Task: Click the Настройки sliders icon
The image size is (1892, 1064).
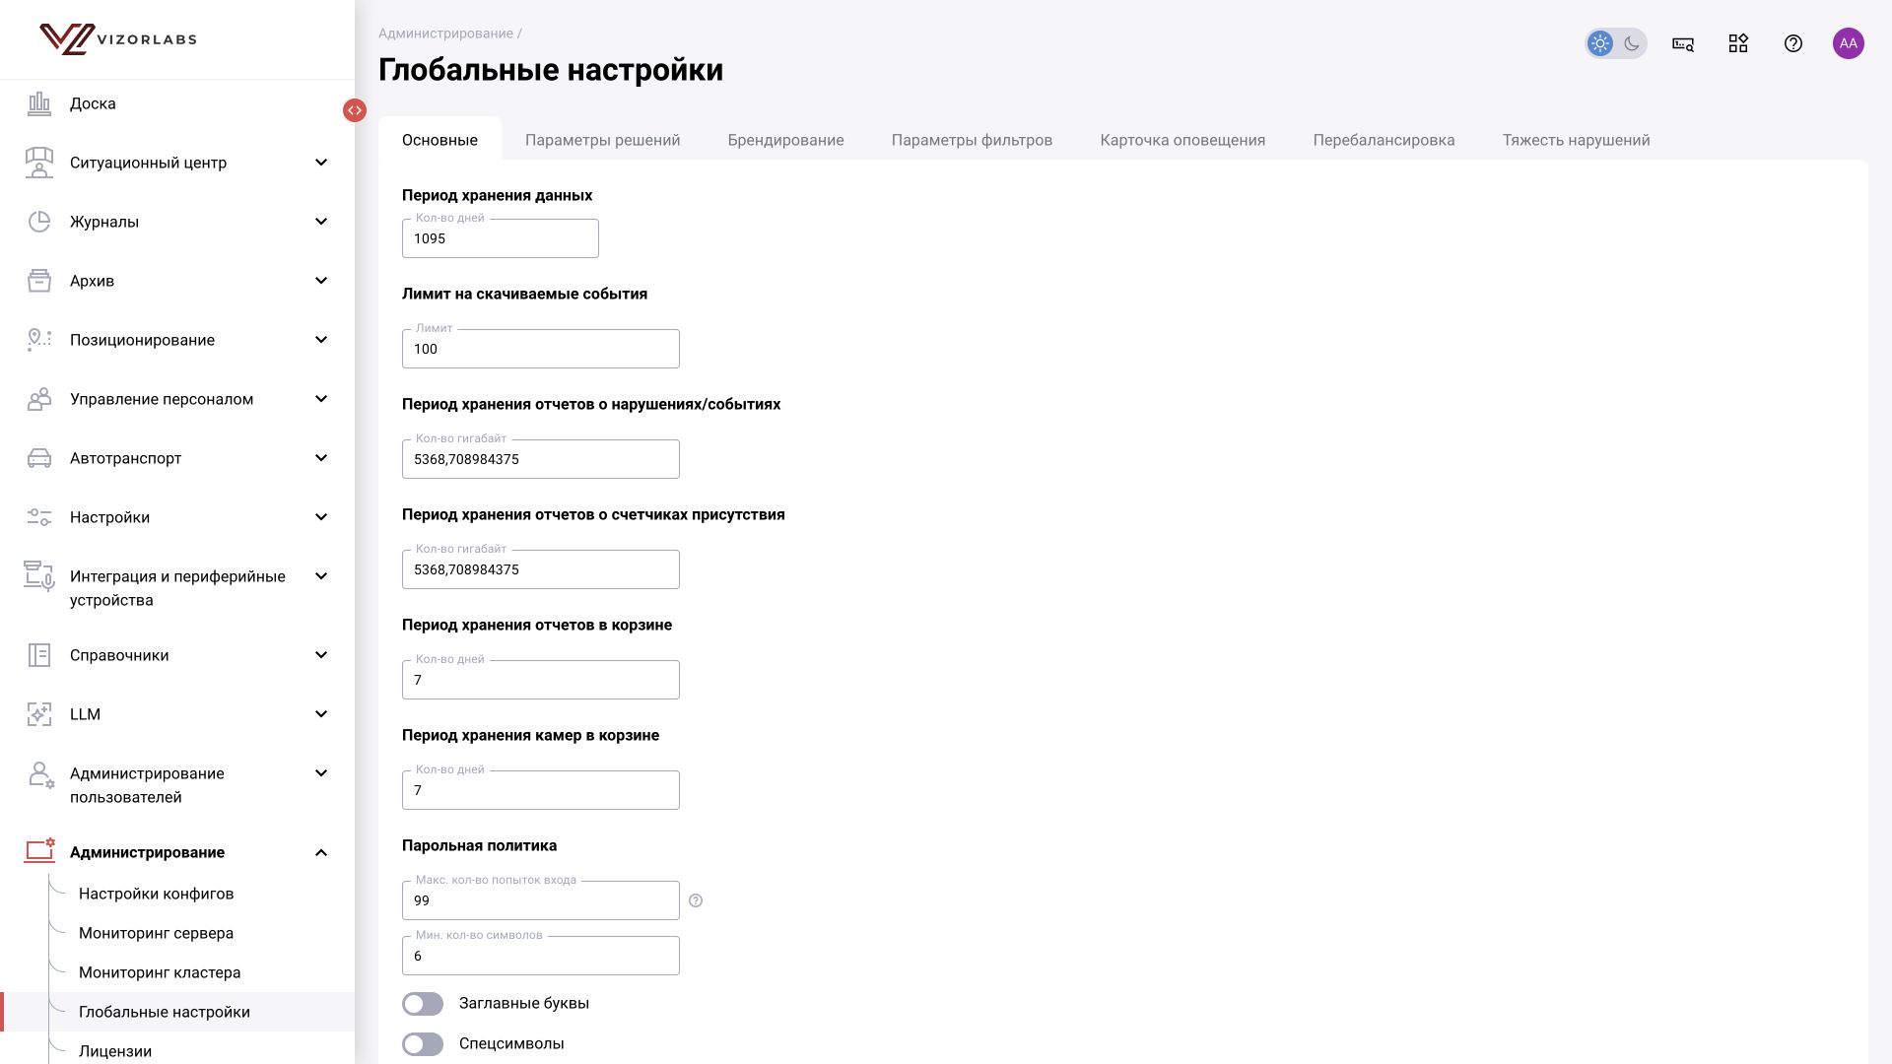Action: (39, 517)
